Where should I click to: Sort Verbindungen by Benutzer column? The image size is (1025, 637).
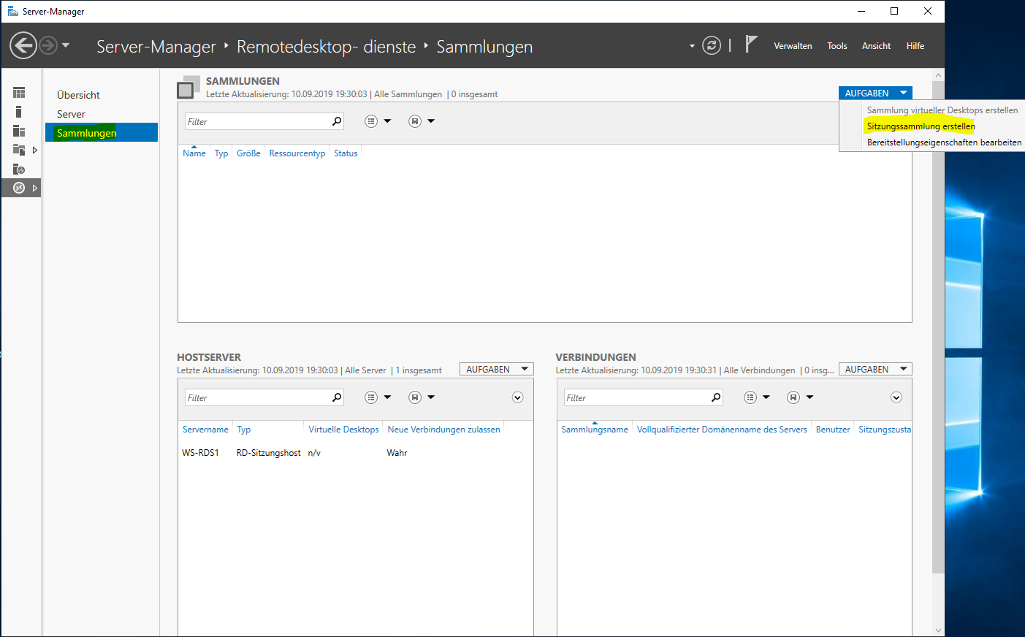pyautogui.click(x=833, y=429)
